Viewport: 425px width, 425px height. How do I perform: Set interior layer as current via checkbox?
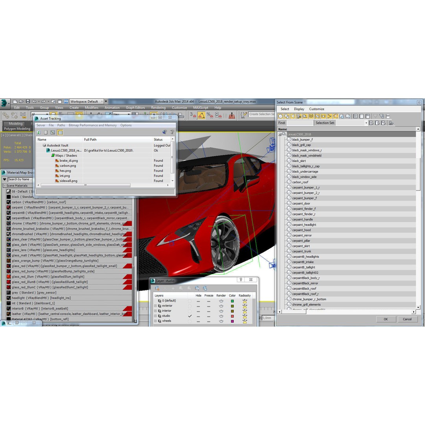point(190,311)
